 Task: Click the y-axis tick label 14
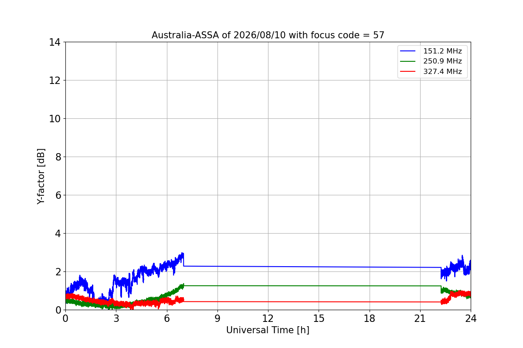(x=55, y=42)
